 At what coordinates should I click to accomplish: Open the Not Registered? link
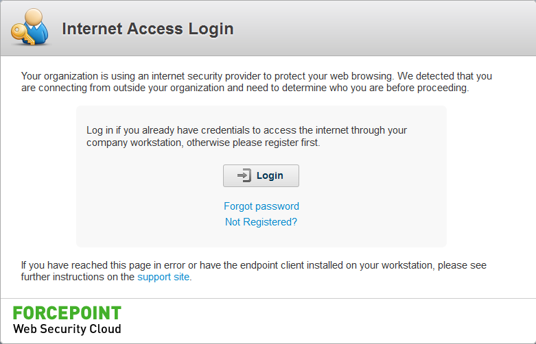coord(261,222)
